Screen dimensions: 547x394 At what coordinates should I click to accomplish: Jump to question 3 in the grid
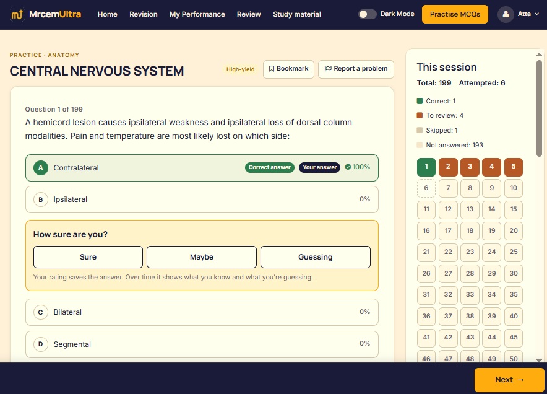pyautogui.click(x=470, y=167)
